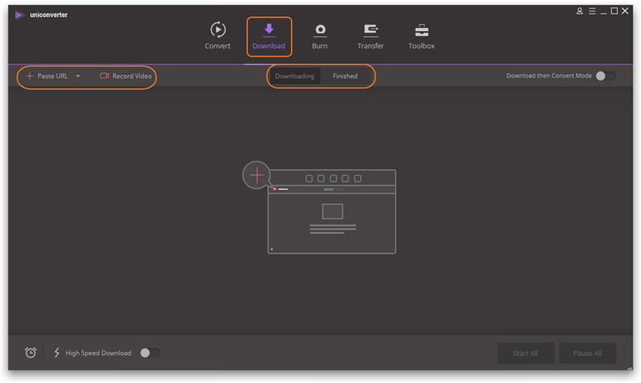Open the Burn section
The image size is (641, 383).
[320, 36]
